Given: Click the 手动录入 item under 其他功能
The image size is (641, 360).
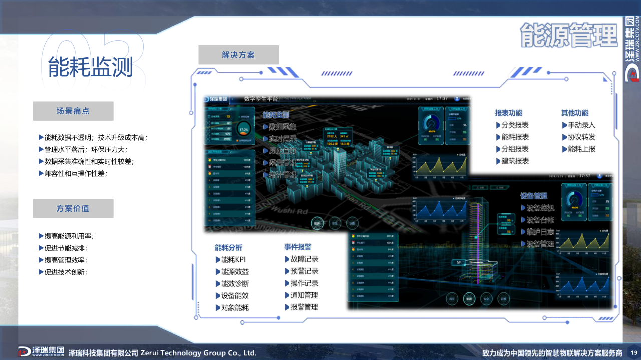Looking at the screenshot, I should (x=581, y=125).
